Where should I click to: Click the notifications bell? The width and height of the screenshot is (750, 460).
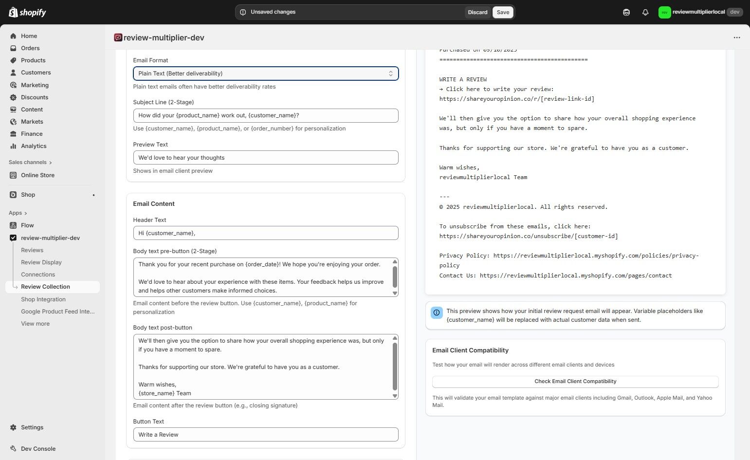(645, 12)
